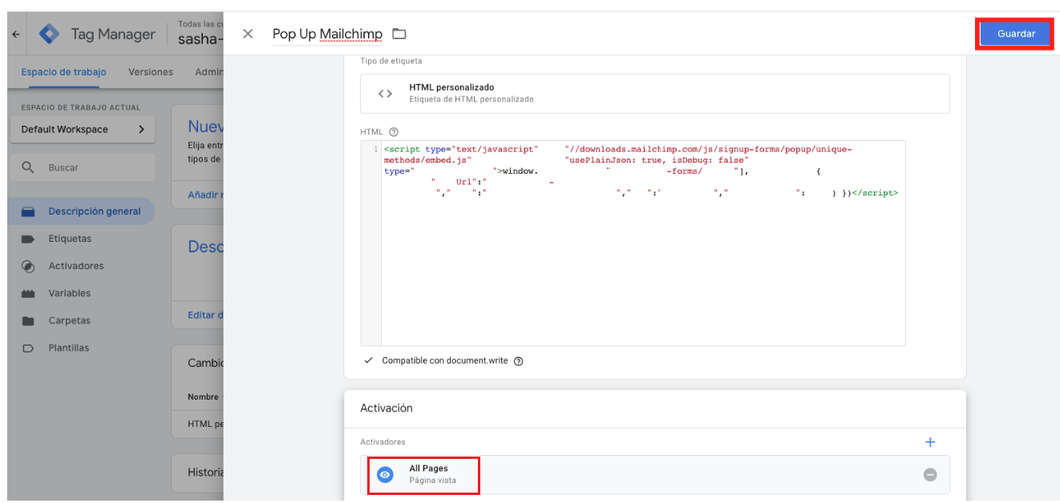Open the Espacio de trabajo tab
Screen dimensions: 1060x503
coord(63,72)
